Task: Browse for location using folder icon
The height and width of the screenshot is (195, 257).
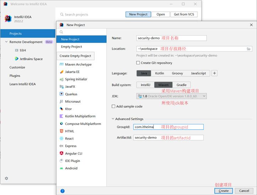Action: 248,49
